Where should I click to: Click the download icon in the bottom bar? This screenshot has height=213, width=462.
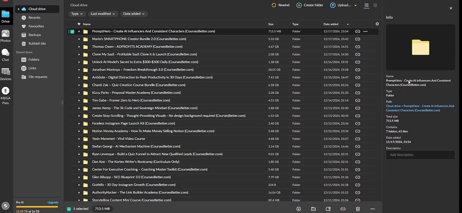298,209
